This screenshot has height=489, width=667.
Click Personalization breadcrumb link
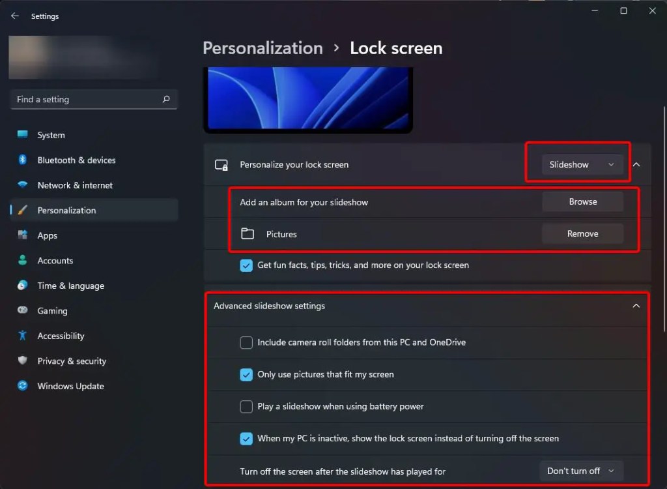[263, 48]
